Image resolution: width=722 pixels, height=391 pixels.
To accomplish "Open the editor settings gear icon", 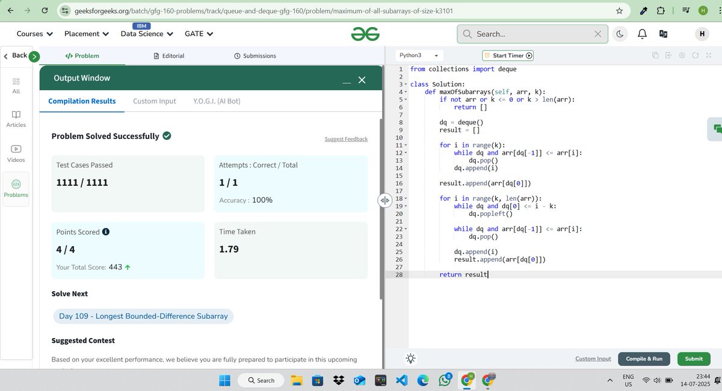I will 682,55.
